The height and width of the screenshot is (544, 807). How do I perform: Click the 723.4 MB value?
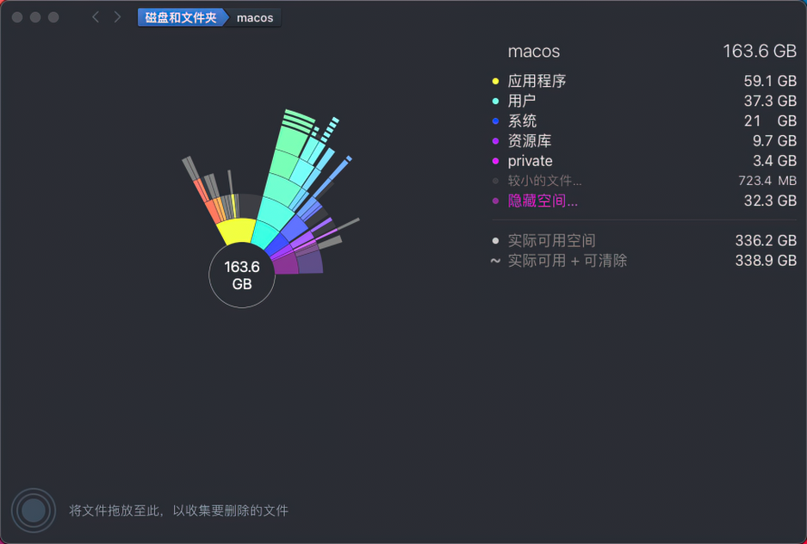767,181
